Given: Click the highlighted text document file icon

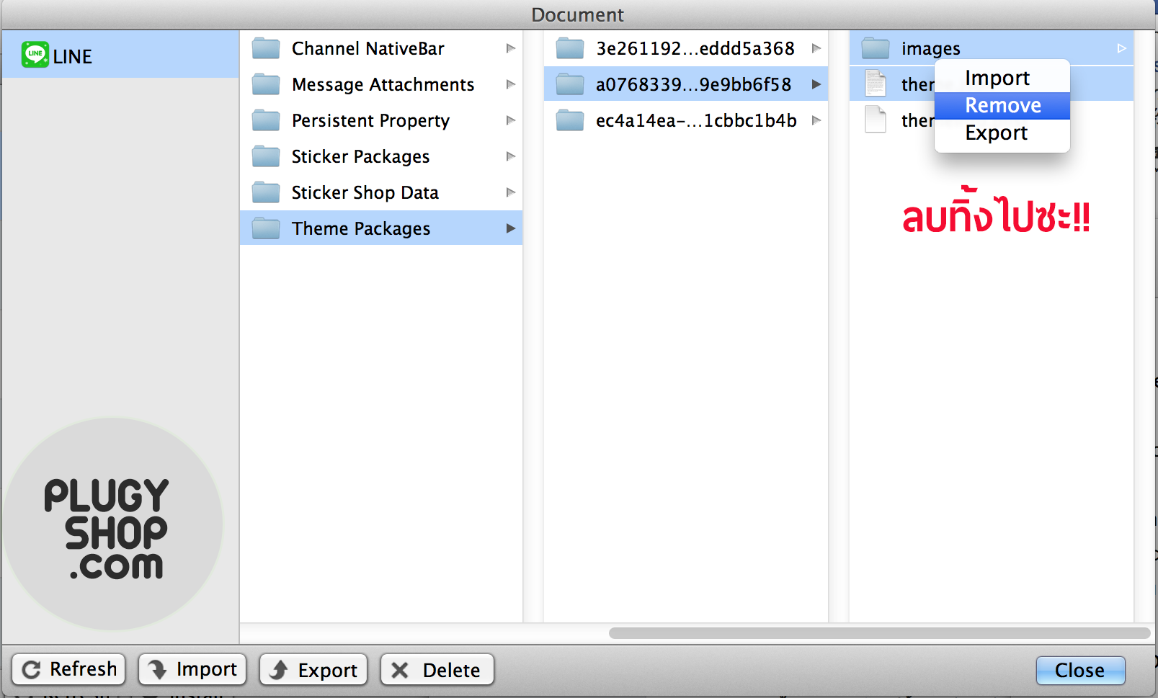Looking at the screenshot, I should click(876, 84).
